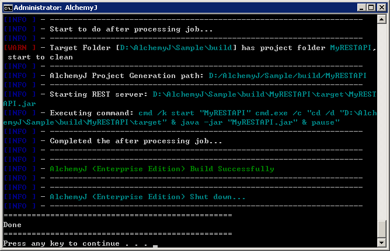Click the scrollbar down arrow

click(382, 242)
